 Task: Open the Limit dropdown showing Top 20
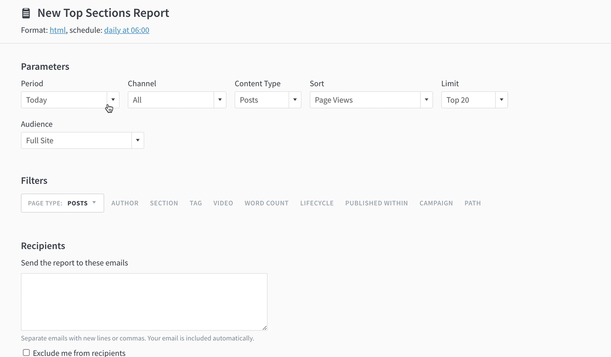(474, 100)
